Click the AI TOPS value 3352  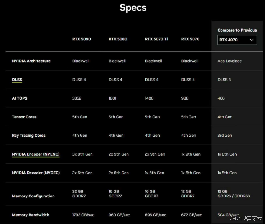(x=77, y=98)
